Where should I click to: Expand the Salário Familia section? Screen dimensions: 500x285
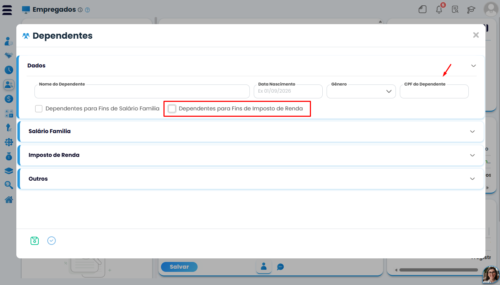pos(251,131)
